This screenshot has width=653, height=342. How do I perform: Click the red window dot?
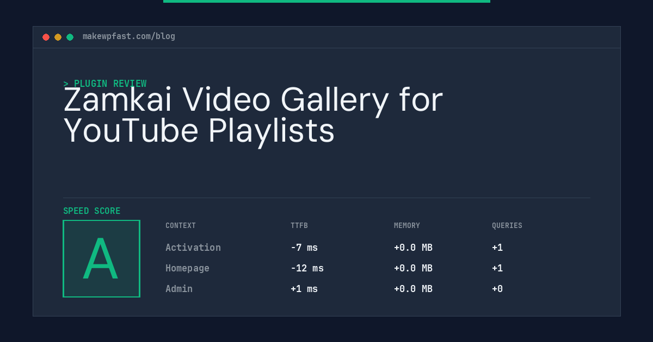click(46, 37)
